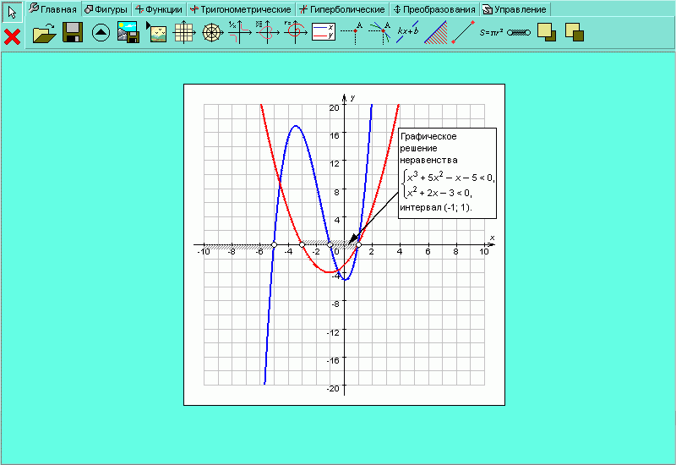Image resolution: width=676 pixels, height=465 pixels.
Task: Open the x/y table graph icon
Action: coord(324,32)
